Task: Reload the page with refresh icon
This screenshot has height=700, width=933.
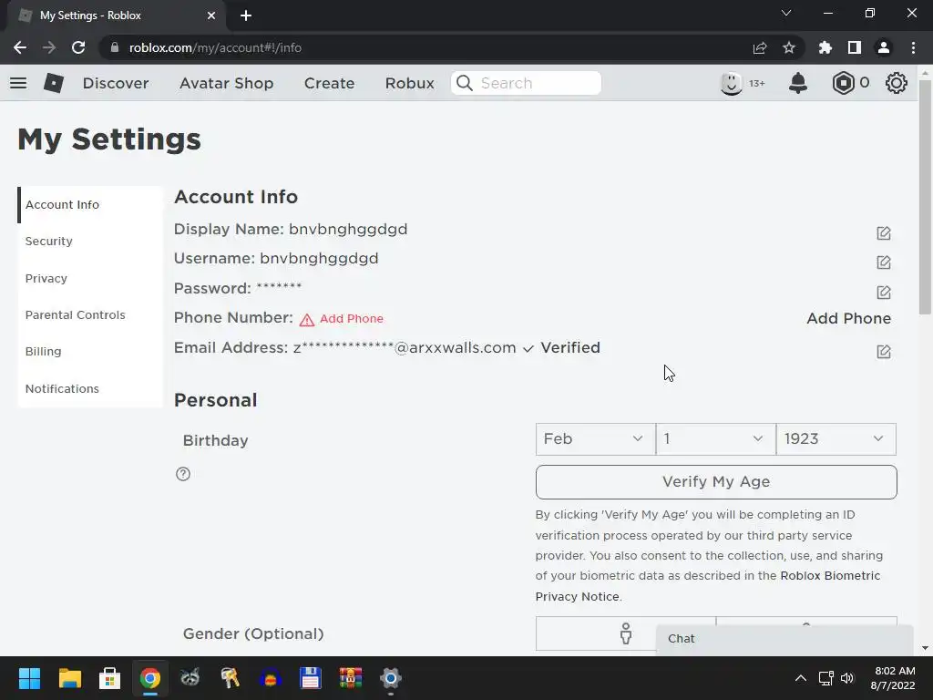Action: coord(78,47)
